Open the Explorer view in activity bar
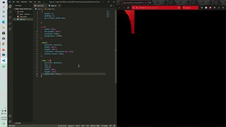 click(x=10, y=6)
